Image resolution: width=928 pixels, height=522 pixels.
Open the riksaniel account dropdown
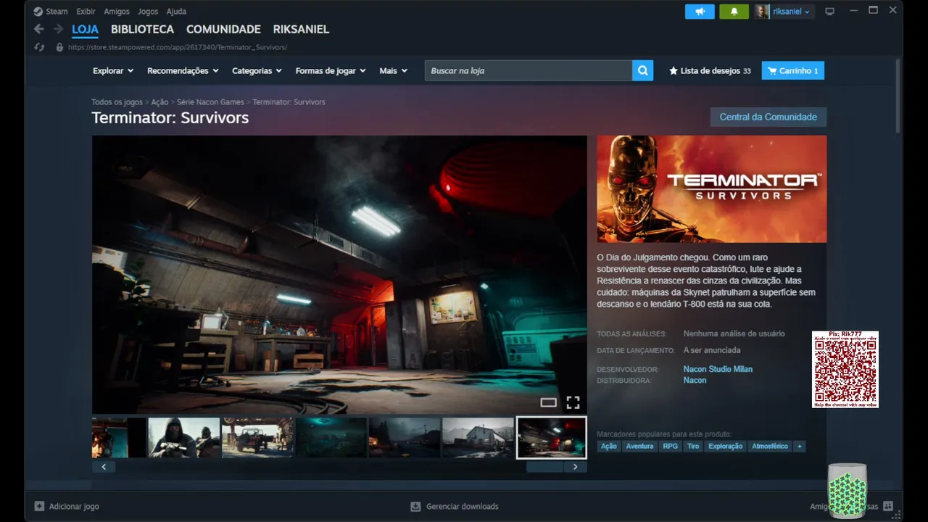[x=792, y=12]
